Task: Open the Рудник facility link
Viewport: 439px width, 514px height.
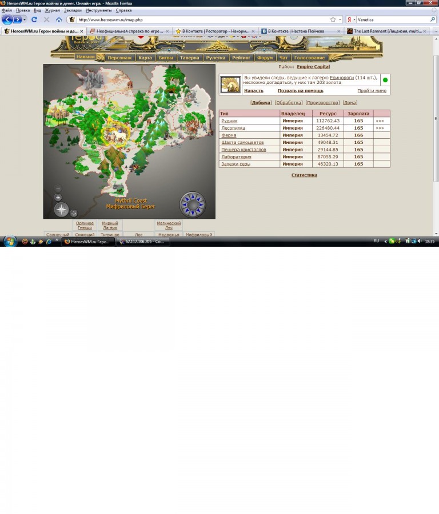Action: point(229,121)
